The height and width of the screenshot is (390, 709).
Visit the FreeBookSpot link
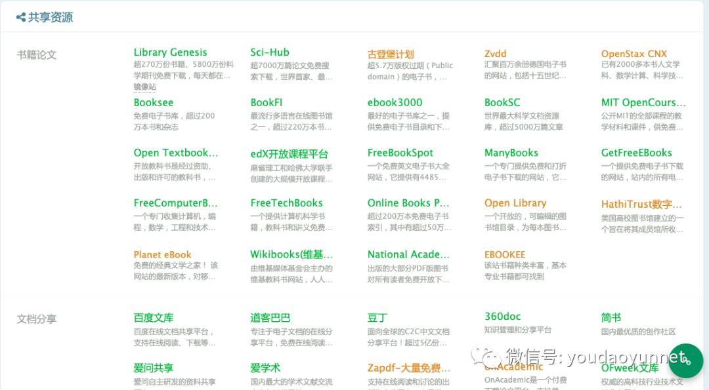400,153
